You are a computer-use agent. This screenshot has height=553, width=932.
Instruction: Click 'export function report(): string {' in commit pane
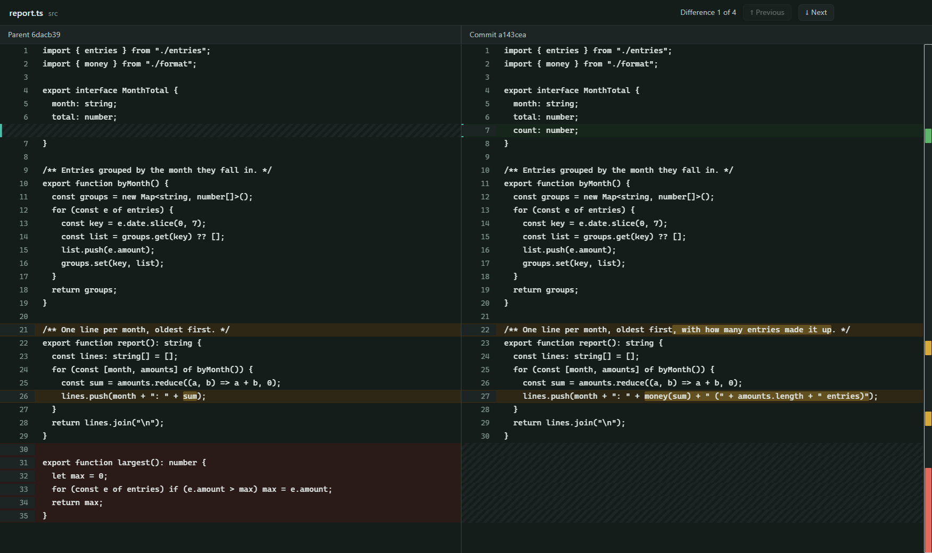(584, 343)
